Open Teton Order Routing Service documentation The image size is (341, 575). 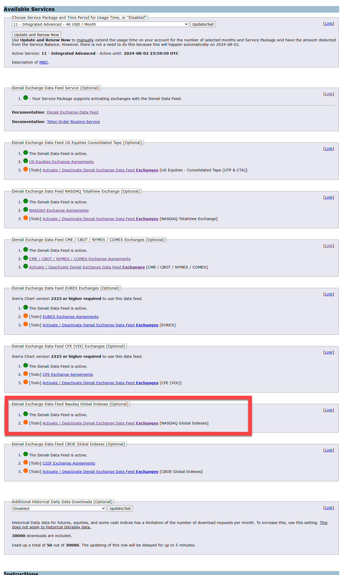point(73,122)
